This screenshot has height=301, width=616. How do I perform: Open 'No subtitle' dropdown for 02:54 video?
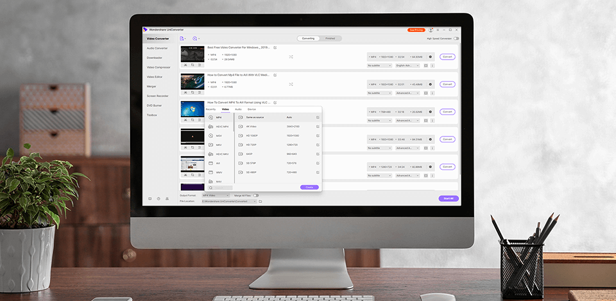379,66
